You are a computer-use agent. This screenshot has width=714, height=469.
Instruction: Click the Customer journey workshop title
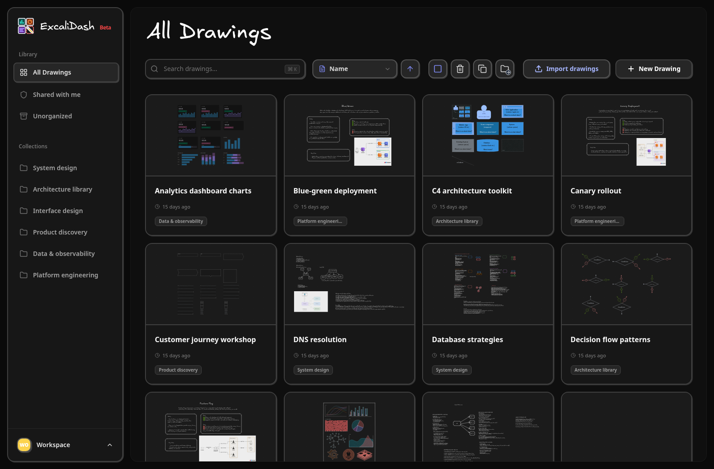click(205, 339)
